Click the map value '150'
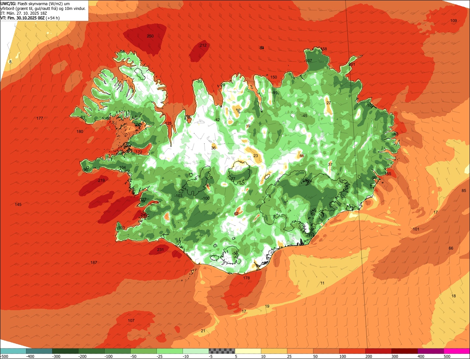The width and height of the screenshot is (470, 359). point(274,77)
